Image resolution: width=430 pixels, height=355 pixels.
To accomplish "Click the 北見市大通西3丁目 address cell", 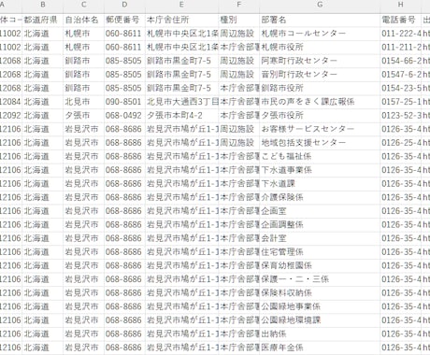I will click(181, 102).
